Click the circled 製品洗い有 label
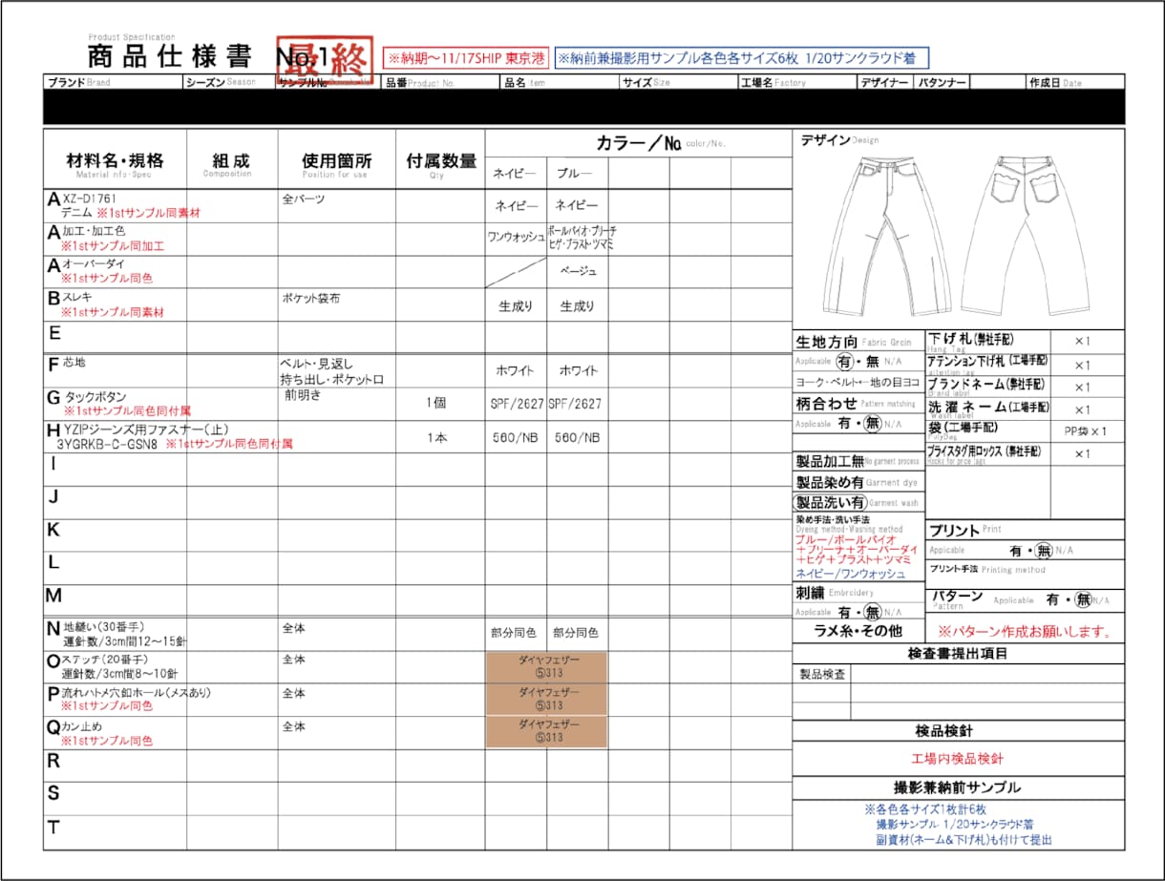 point(831,502)
